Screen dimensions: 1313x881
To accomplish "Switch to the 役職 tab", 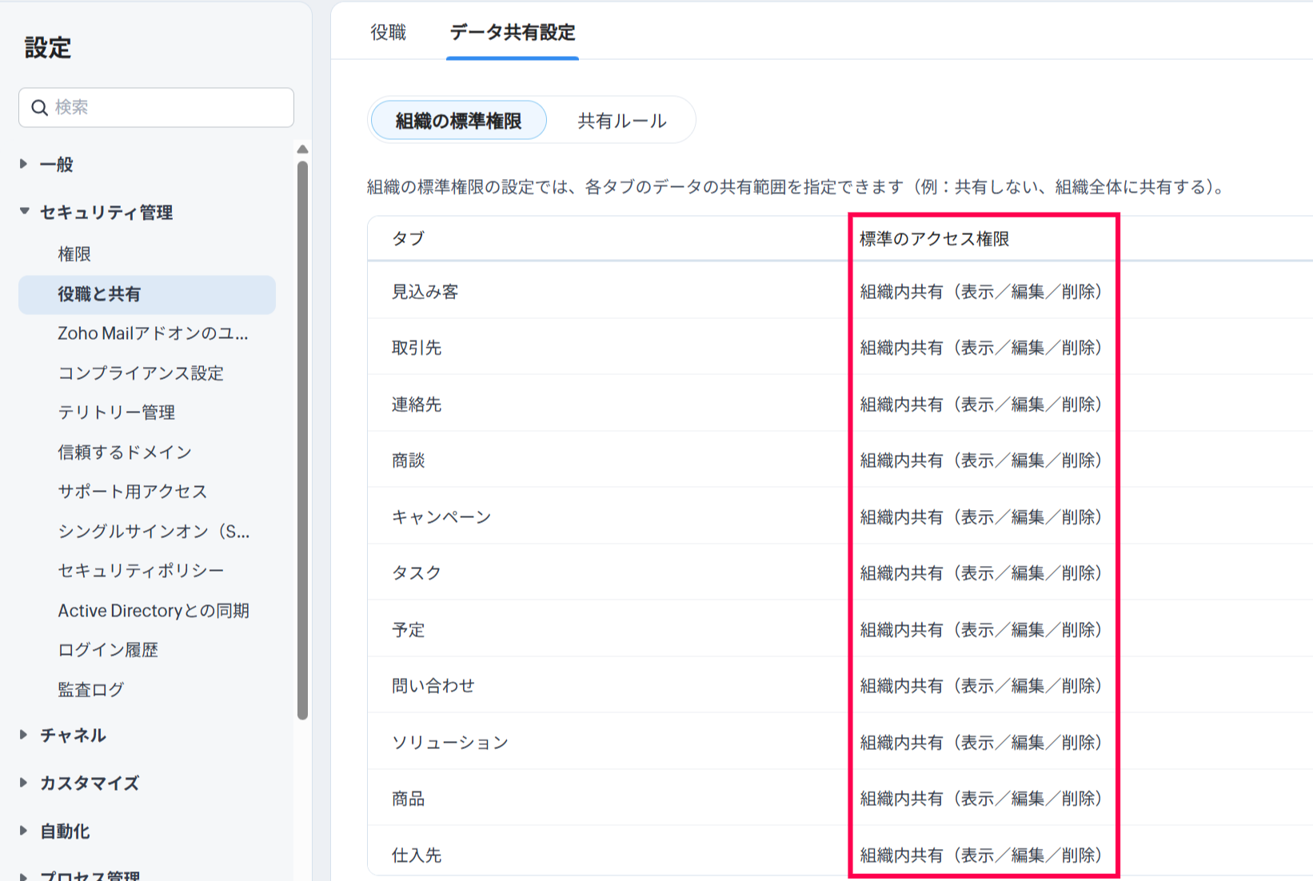I will [x=389, y=32].
